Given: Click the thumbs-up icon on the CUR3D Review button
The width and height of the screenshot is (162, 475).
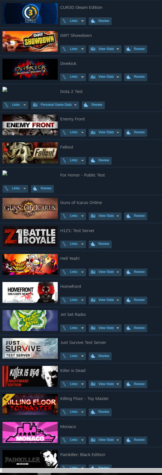Looking at the screenshot, I should tap(93, 21).
